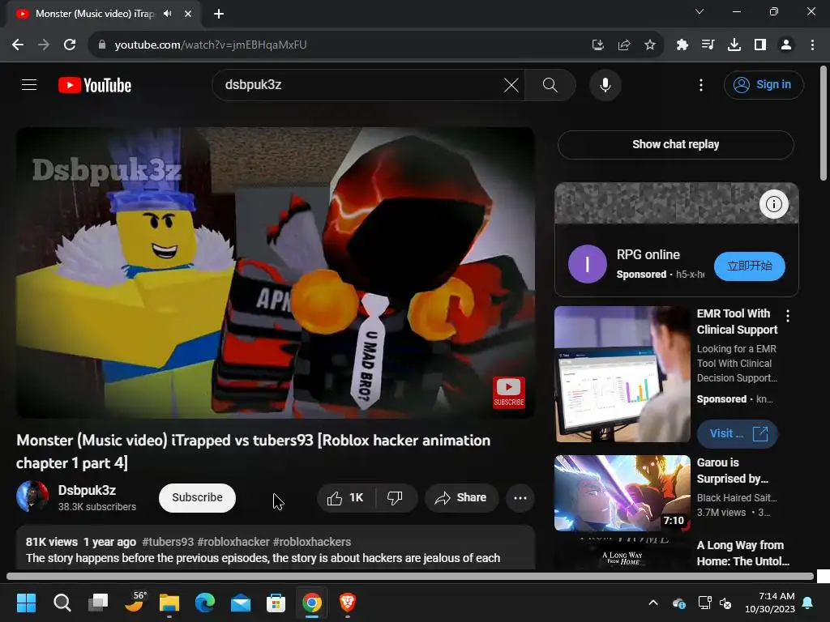This screenshot has width=830, height=622.
Task: Open Garou is Surprised video thumbnail
Action: pyautogui.click(x=622, y=493)
